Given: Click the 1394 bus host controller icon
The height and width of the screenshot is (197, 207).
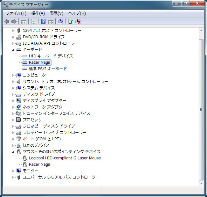Looking at the screenshot, I should (x=19, y=31).
